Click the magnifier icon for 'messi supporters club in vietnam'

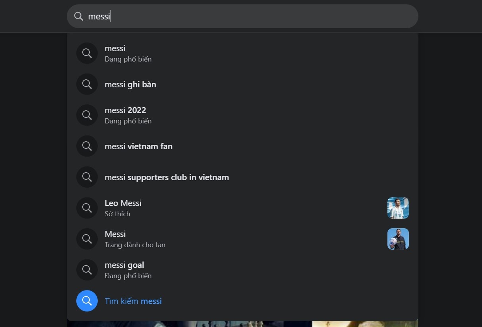[x=87, y=177]
